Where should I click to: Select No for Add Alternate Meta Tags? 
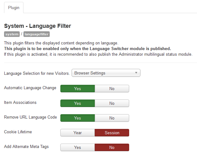[x=112, y=147]
